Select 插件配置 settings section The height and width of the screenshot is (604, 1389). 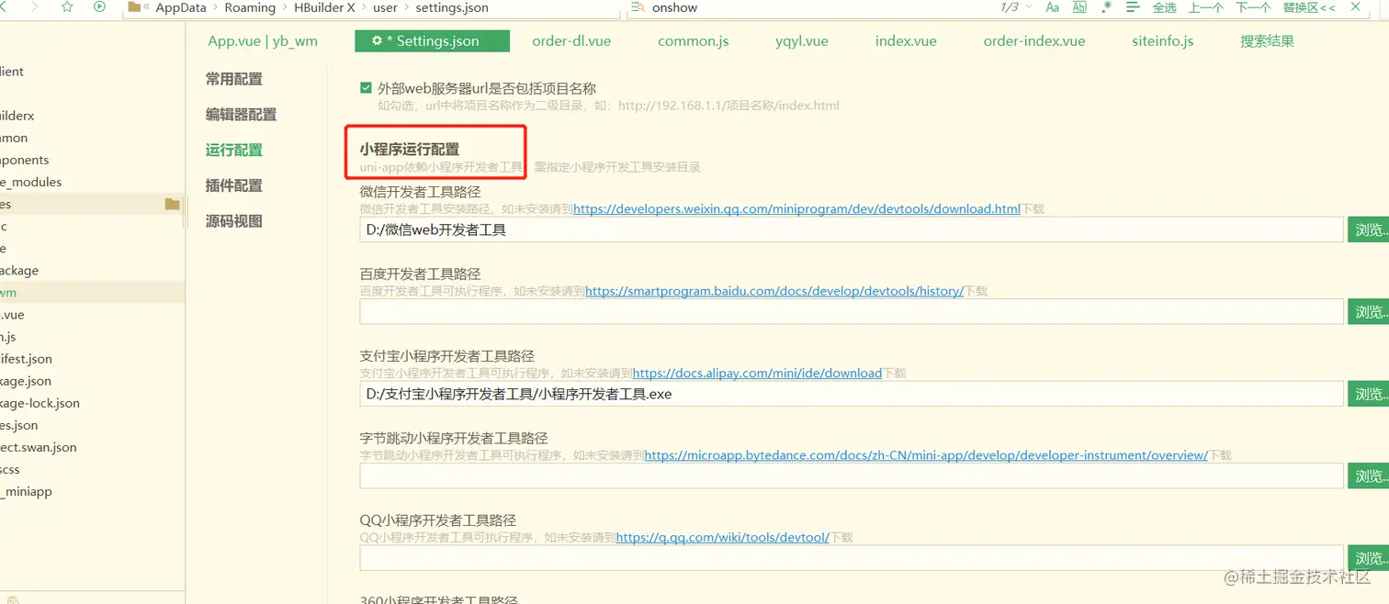pyautogui.click(x=234, y=185)
